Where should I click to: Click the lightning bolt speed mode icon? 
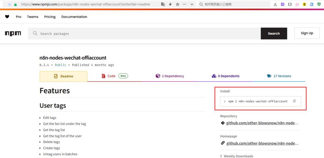170,4
